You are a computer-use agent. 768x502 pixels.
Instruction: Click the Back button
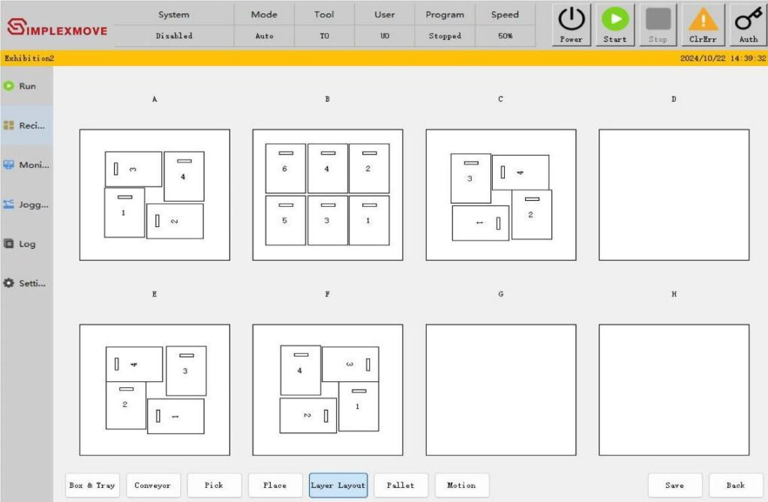(736, 486)
